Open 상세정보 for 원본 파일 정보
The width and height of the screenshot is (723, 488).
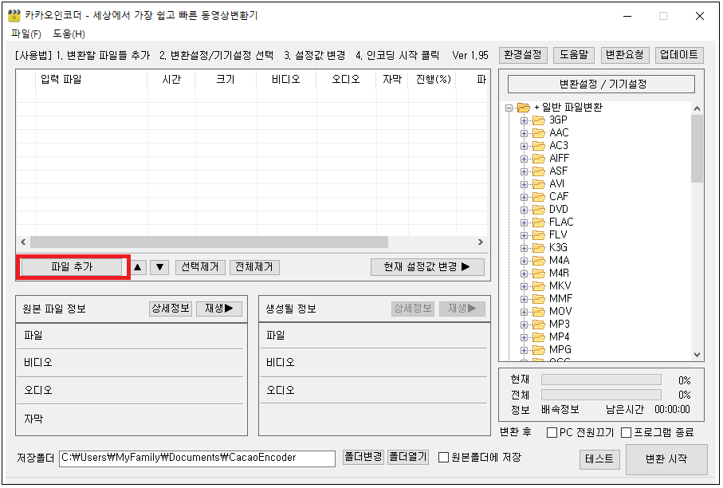tap(171, 309)
